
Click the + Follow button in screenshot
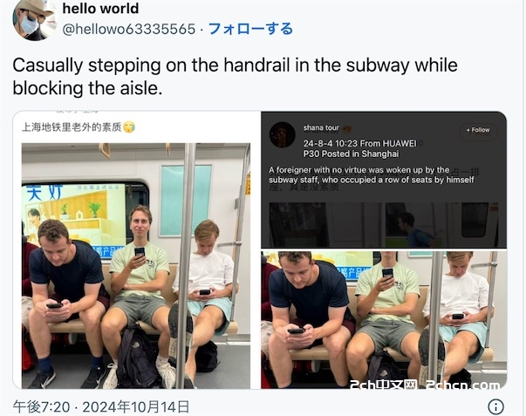click(x=478, y=130)
